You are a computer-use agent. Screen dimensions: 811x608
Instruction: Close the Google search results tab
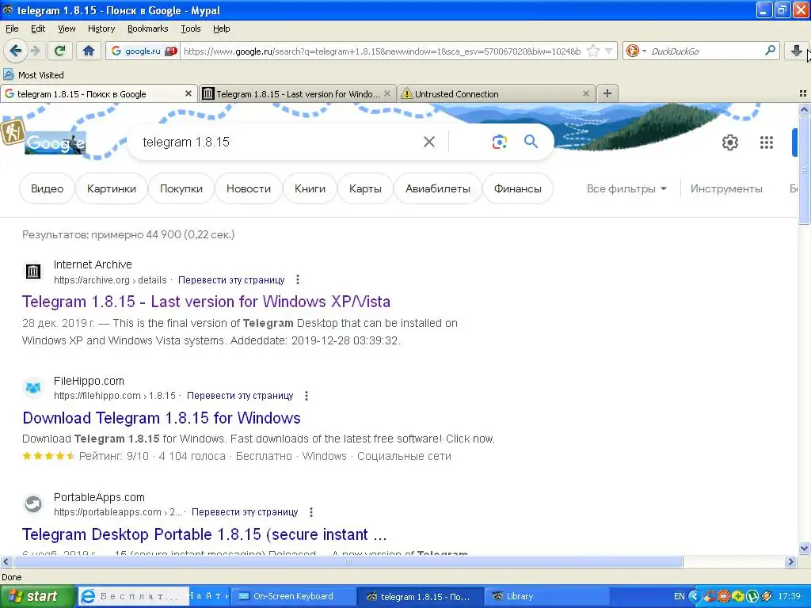tap(188, 93)
